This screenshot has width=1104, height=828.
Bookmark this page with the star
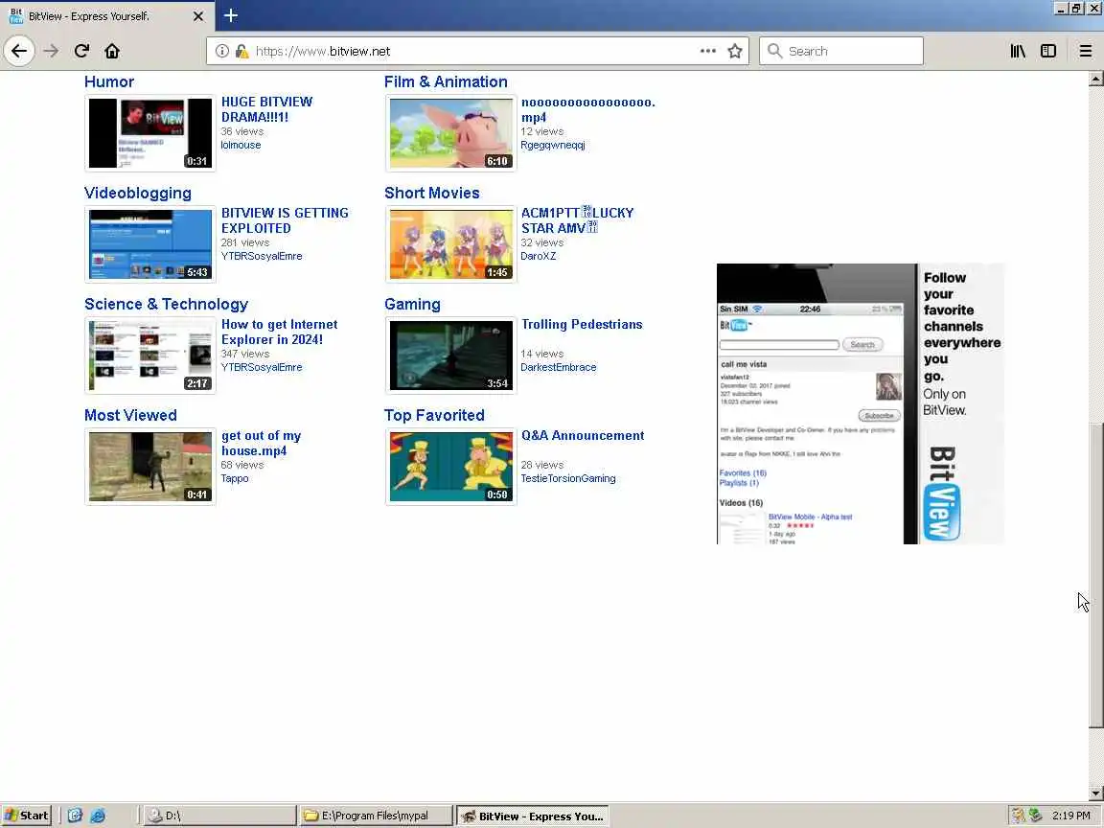pyautogui.click(x=735, y=51)
